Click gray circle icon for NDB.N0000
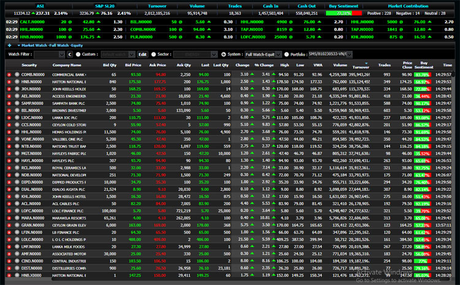 [x=17, y=175]
